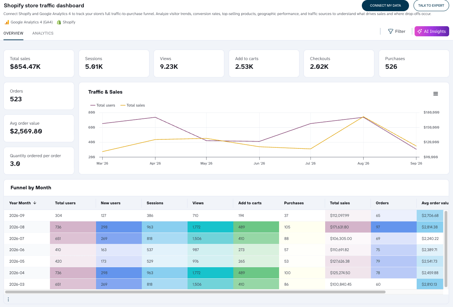Click the $110,691.82 total sales cell
The width and height of the screenshot is (453, 307).
click(348, 250)
